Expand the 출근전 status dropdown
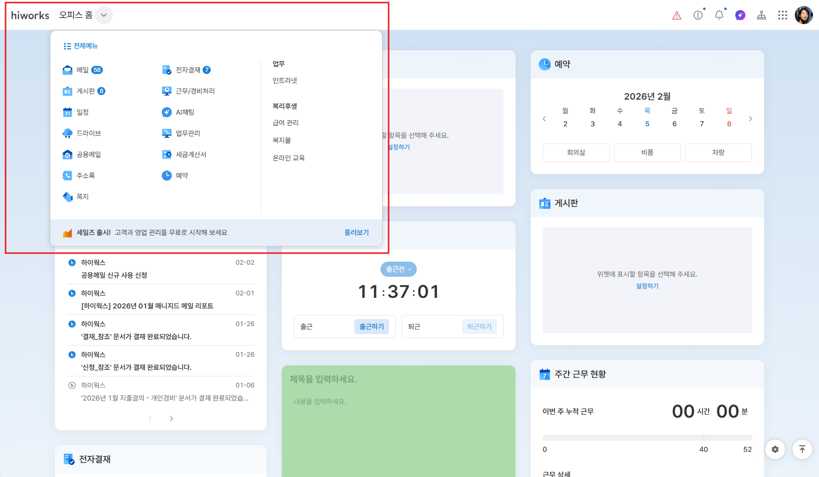819x477 pixels. point(399,269)
